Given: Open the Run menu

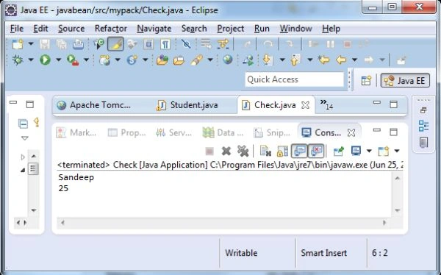Looking at the screenshot, I should (262, 29).
